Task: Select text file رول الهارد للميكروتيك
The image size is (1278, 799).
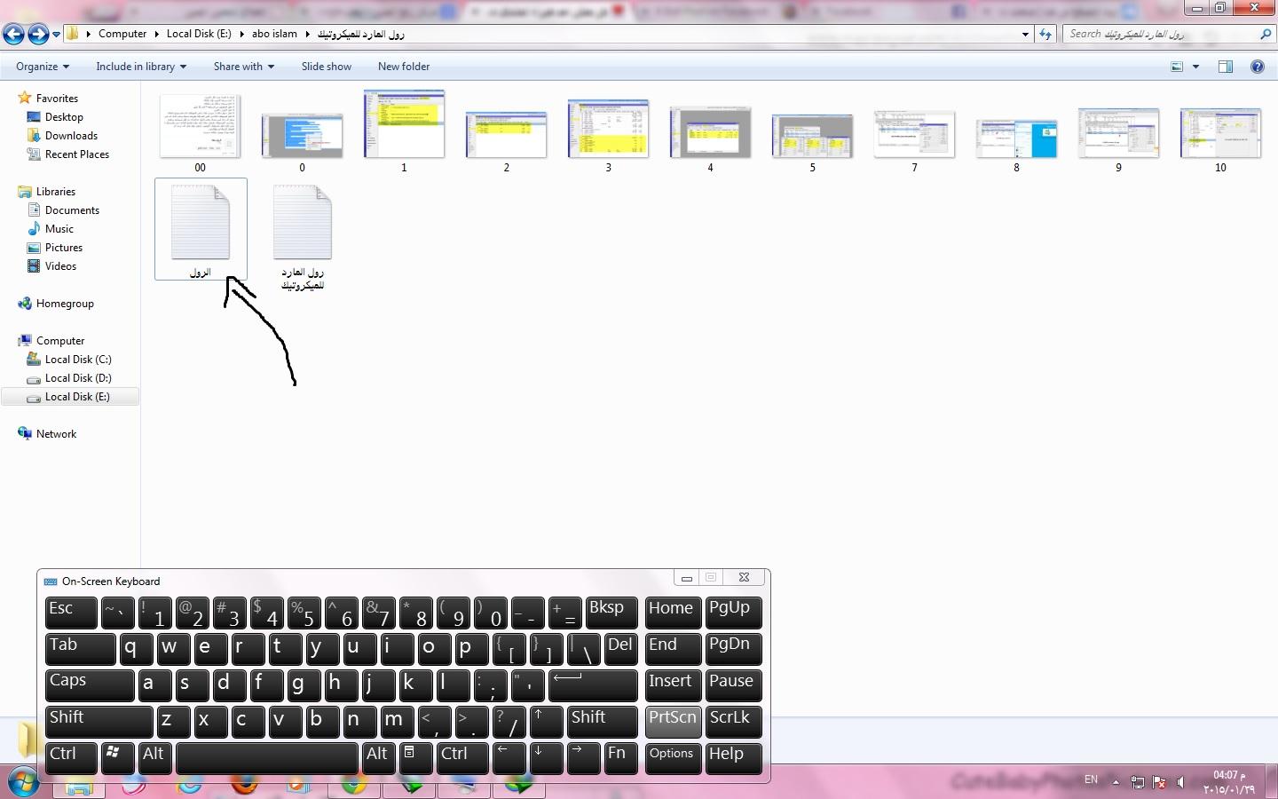Action: pos(303,236)
